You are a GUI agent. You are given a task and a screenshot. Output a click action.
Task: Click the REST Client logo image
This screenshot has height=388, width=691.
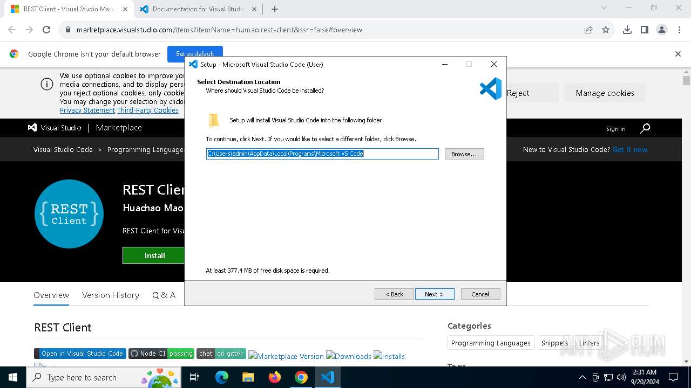point(69,214)
